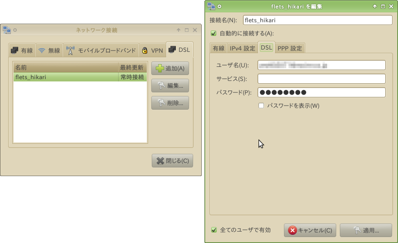Close the ネットワーク接続 window
The height and width of the screenshot is (243, 398).
[195, 30]
